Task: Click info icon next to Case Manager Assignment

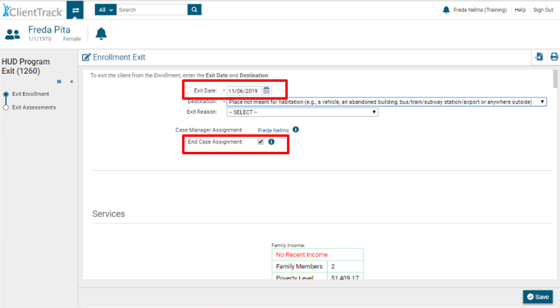Action: 296,130
